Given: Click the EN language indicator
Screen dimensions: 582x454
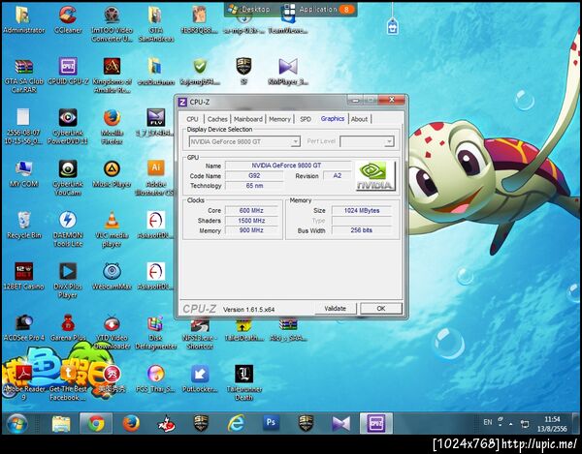Looking at the screenshot, I should coord(488,422).
